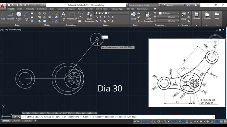
Task: Click the Group icon
Action: click(184, 16)
